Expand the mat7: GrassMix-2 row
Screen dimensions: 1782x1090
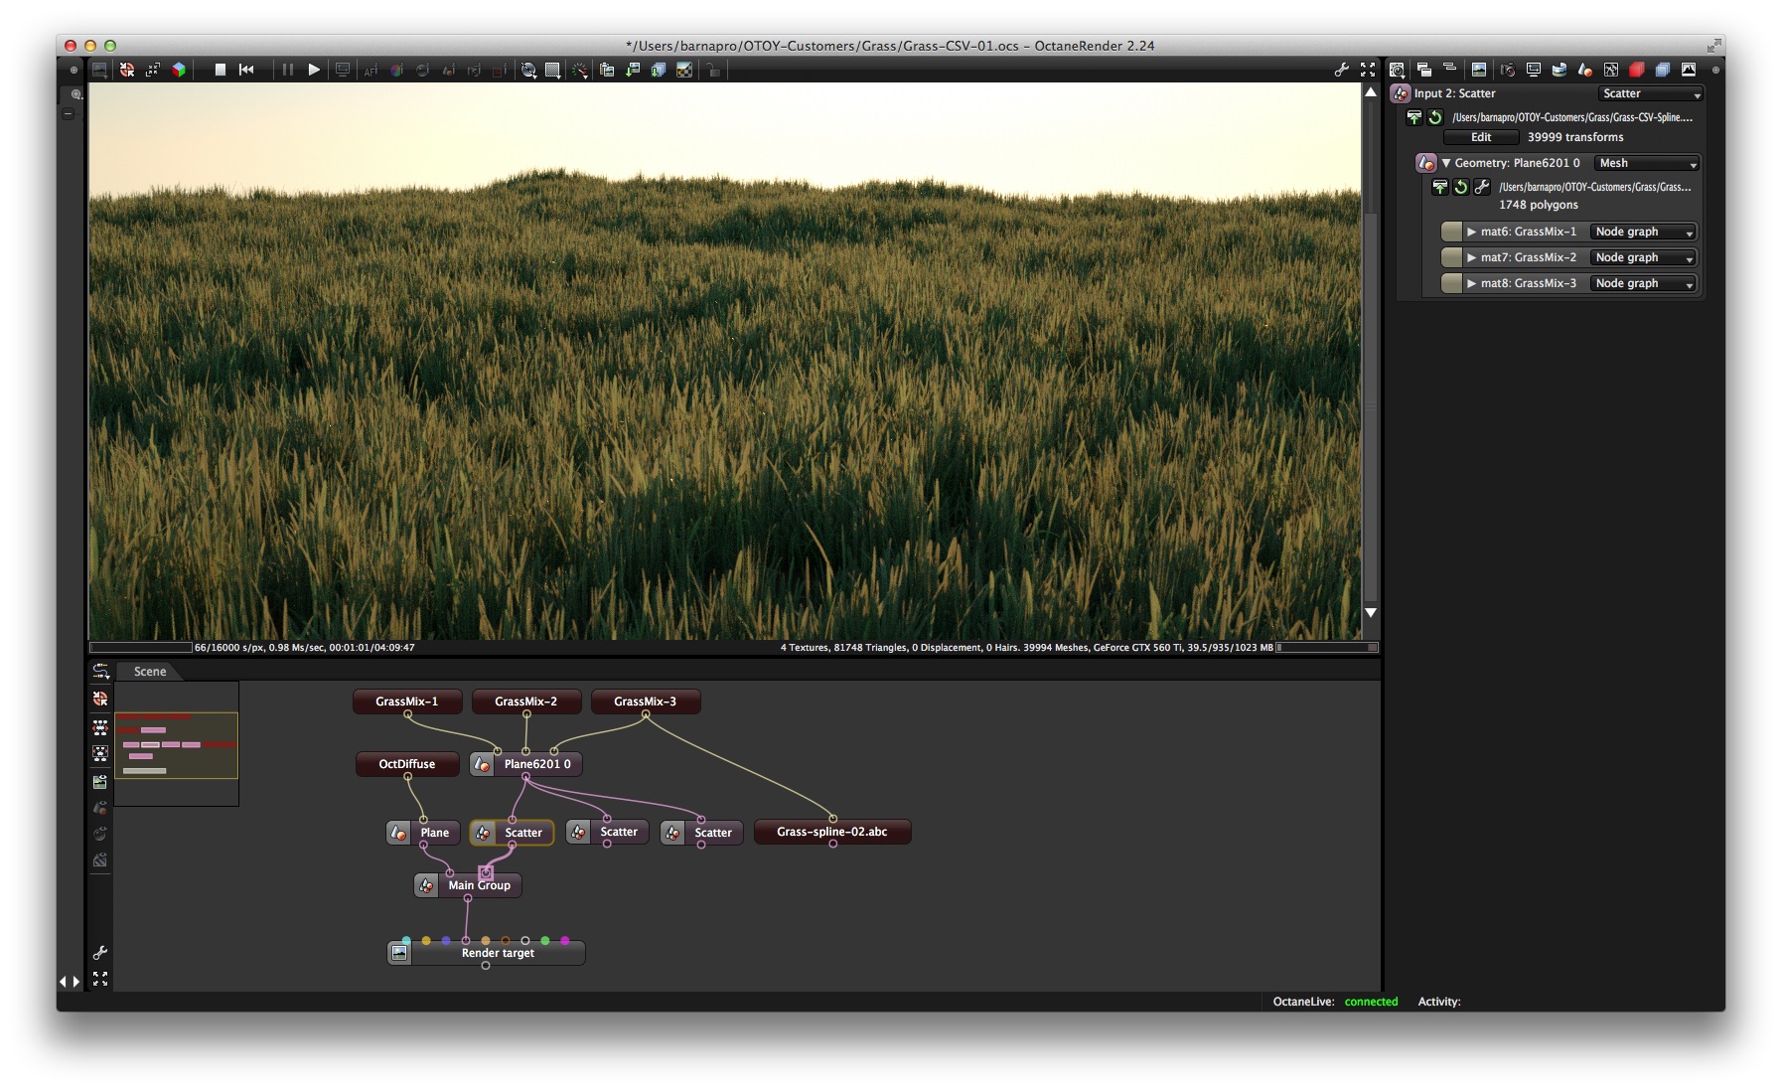coord(1472,257)
